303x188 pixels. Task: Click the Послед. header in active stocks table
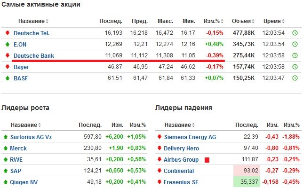pyautogui.click(x=111, y=21)
